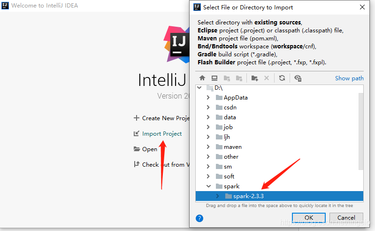This screenshot has height=231, width=375.
Task: Go to home directory in file chooser
Action: pos(202,78)
